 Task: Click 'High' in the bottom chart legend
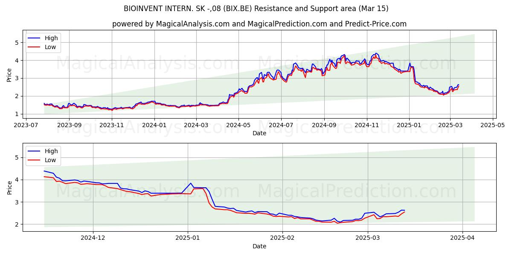pos(52,151)
